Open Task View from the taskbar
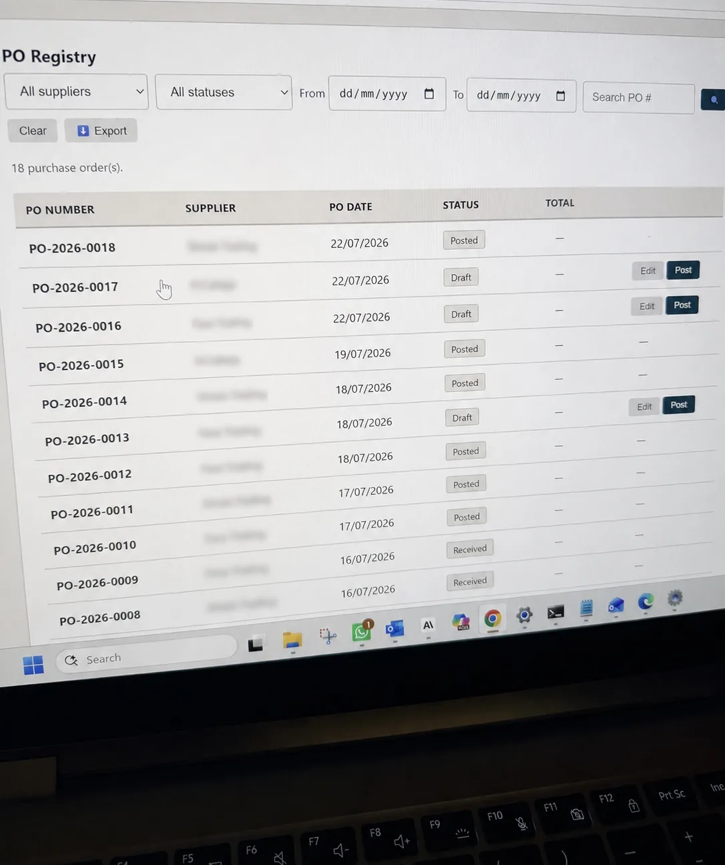The width and height of the screenshot is (725, 865). click(256, 644)
